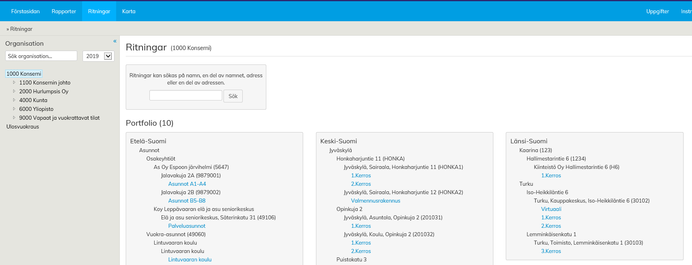Open Uppgifter in the top bar
Image resolution: width=692 pixels, height=265 pixels.
click(657, 11)
